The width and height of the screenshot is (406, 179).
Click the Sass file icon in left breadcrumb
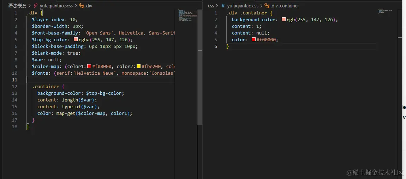(x=36, y=6)
